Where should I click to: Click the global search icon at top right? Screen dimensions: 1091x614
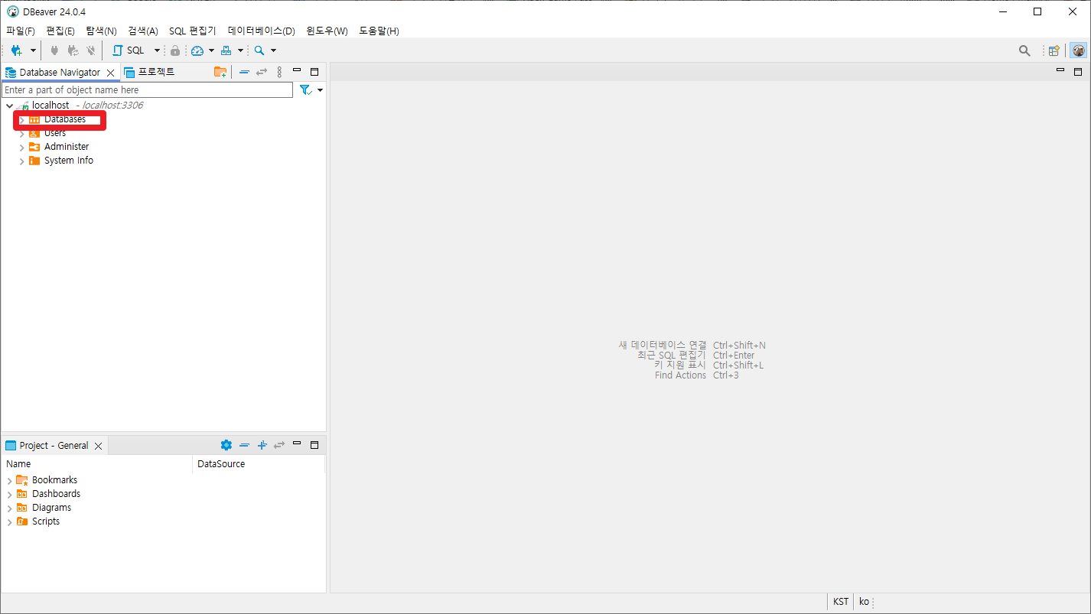(x=1024, y=50)
